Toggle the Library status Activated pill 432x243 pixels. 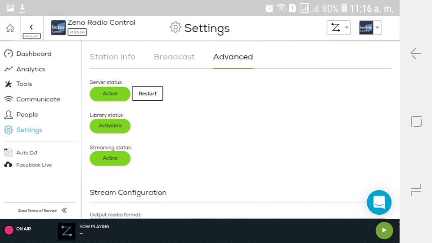[110, 126]
